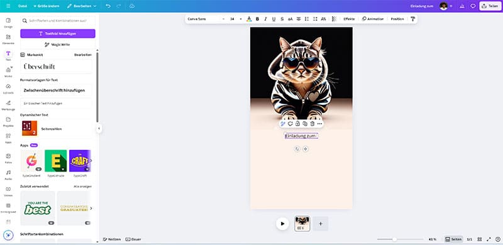The image size is (503, 245).
Task: Open the analytics chart icon
Action: [462, 6]
